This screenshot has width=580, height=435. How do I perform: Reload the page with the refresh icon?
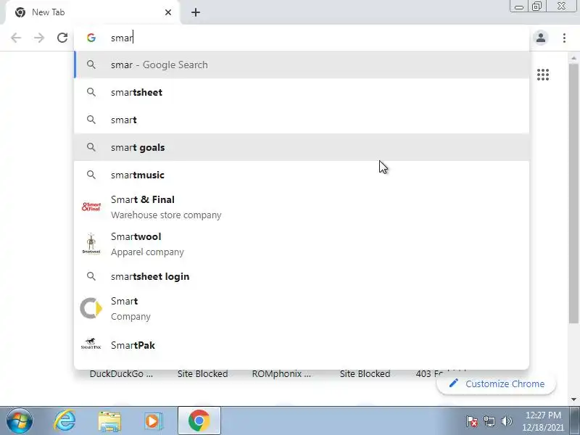click(62, 38)
